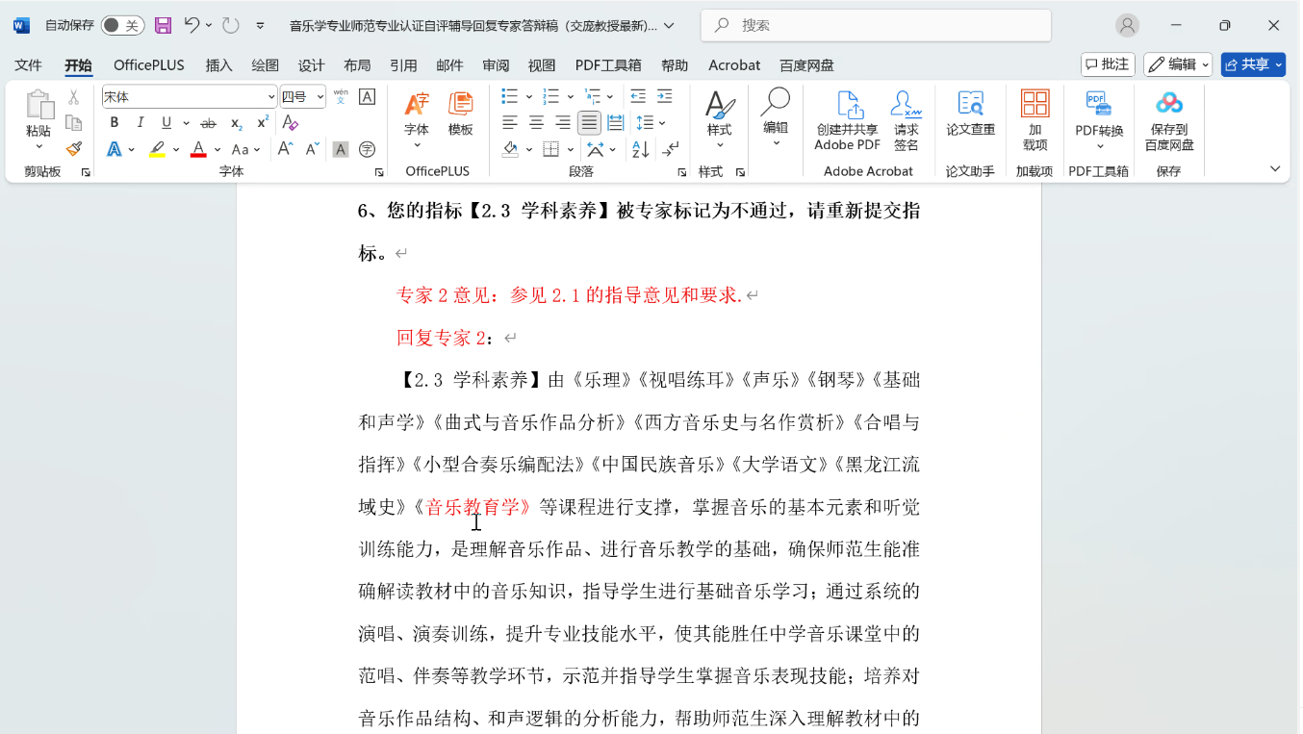Toggle strikethrough formatting
Screen dimensions: 1303x734
(x=208, y=123)
